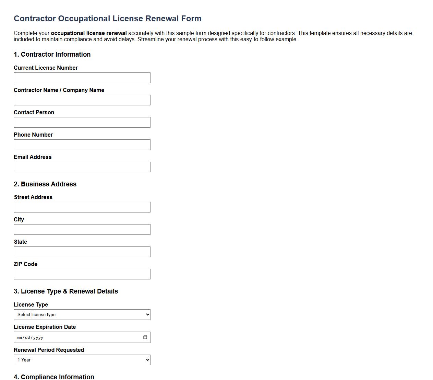The image size is (433, 380).
Task: Click the Compliance Information heading
Action: pos(54,377)
